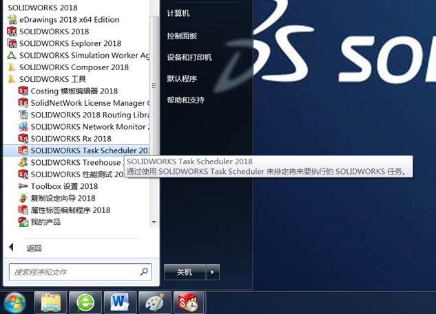
Task: Collapse the SOLIDWORKS 工具 folder
Action: tap(12, 79)
